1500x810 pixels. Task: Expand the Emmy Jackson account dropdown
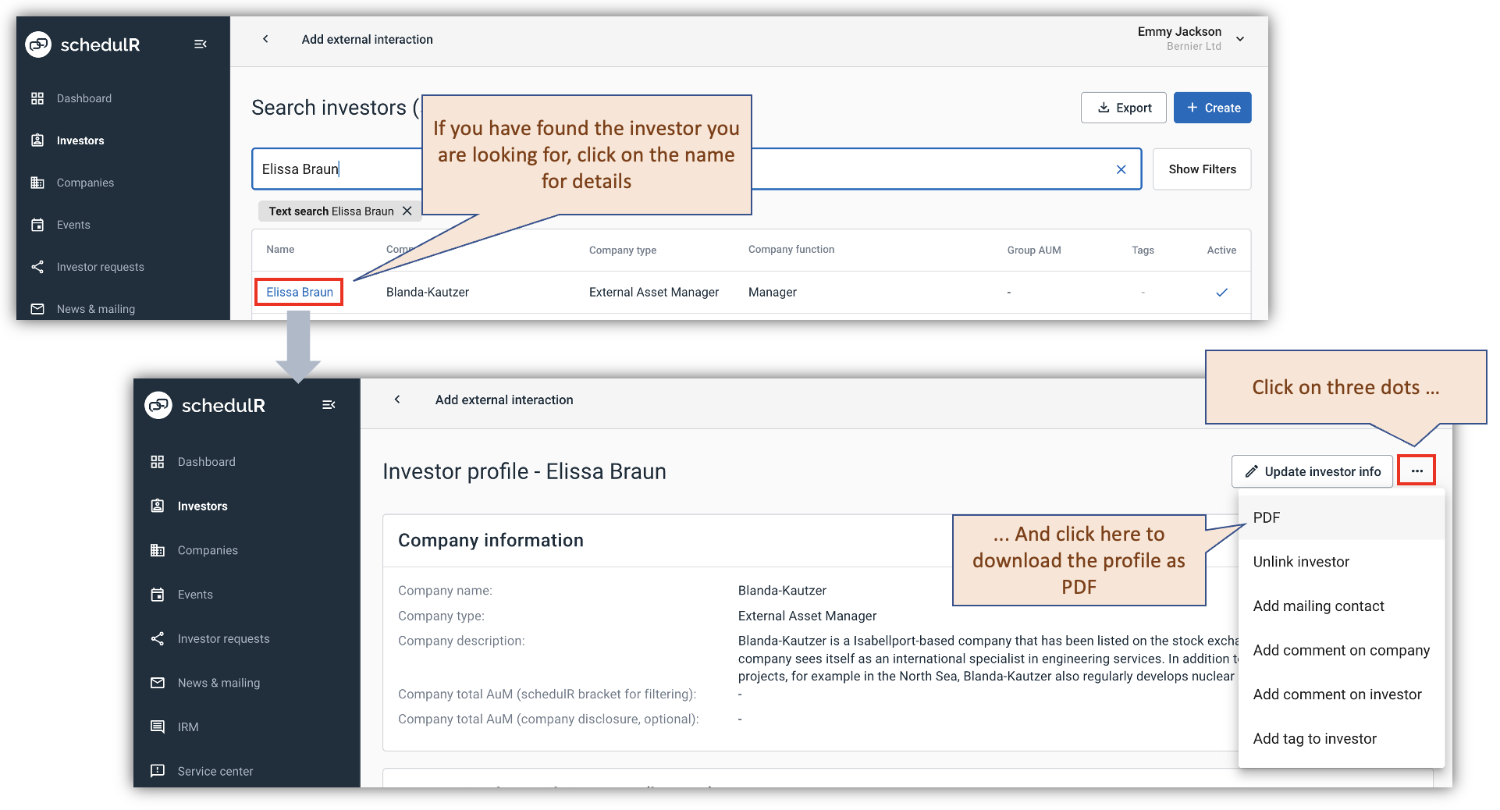[x=1240, y=38]
